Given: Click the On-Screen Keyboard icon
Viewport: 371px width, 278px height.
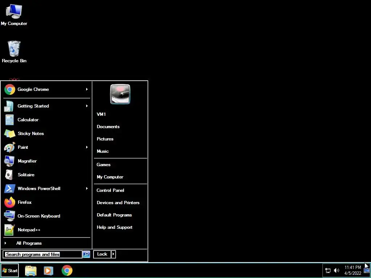Looking at the screenshot, I should click(10, 216).
